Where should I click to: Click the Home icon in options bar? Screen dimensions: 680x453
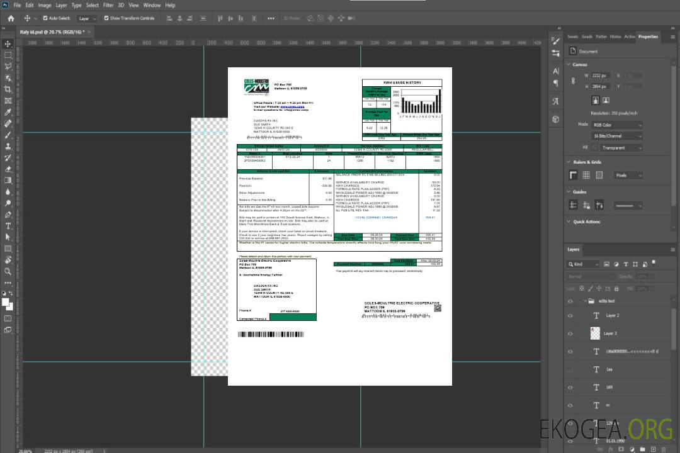coord(11,18)
